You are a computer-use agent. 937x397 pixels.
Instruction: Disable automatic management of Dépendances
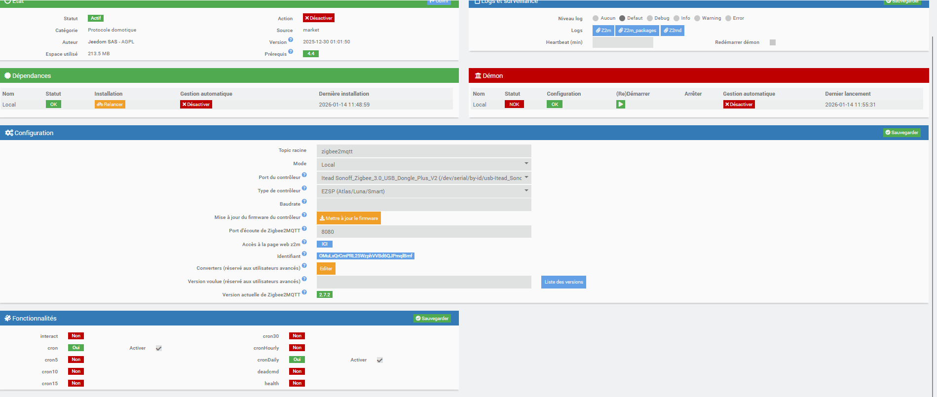point(196,105)
